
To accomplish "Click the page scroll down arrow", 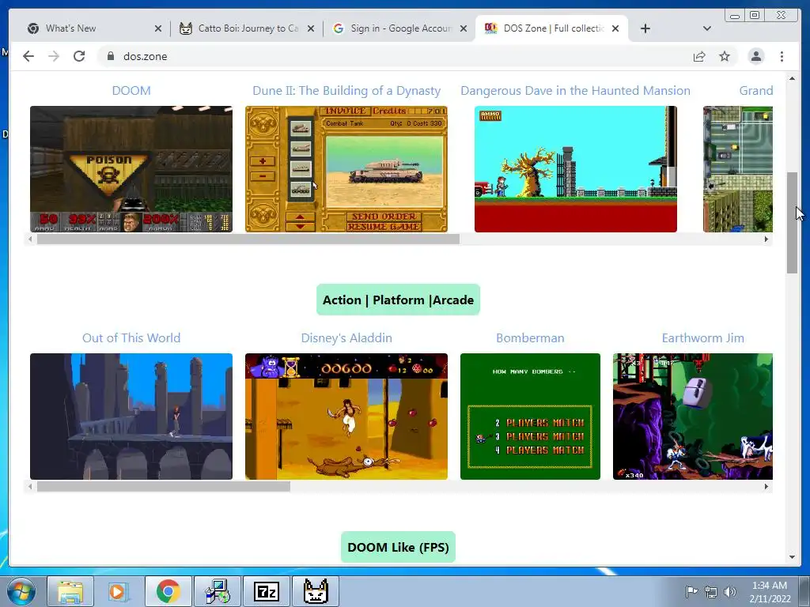I will point(792,557).
